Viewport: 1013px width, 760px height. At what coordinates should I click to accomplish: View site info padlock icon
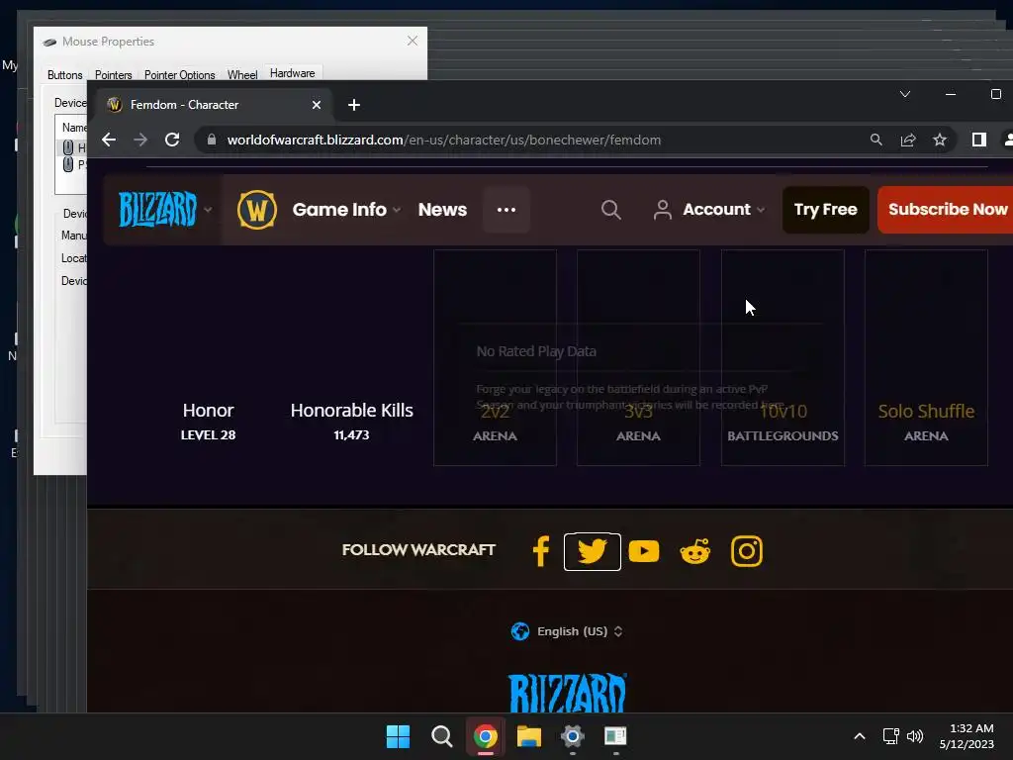(212, 140)
